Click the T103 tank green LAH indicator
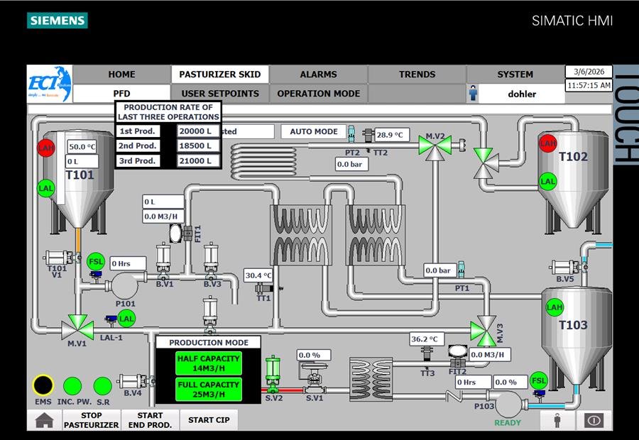Viewport: 639px width, 440px height. click(x=555, y=307)
